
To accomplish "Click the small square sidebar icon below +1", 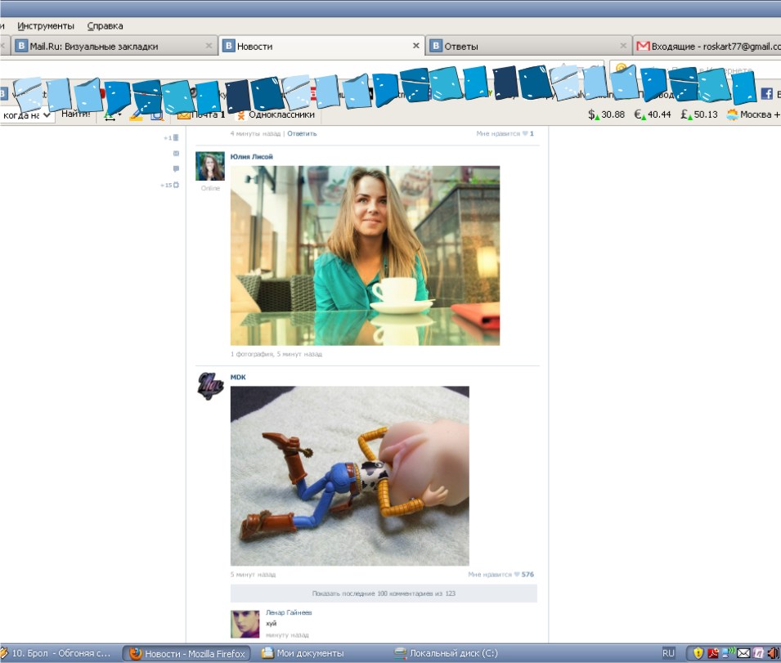I will point(176,154).
